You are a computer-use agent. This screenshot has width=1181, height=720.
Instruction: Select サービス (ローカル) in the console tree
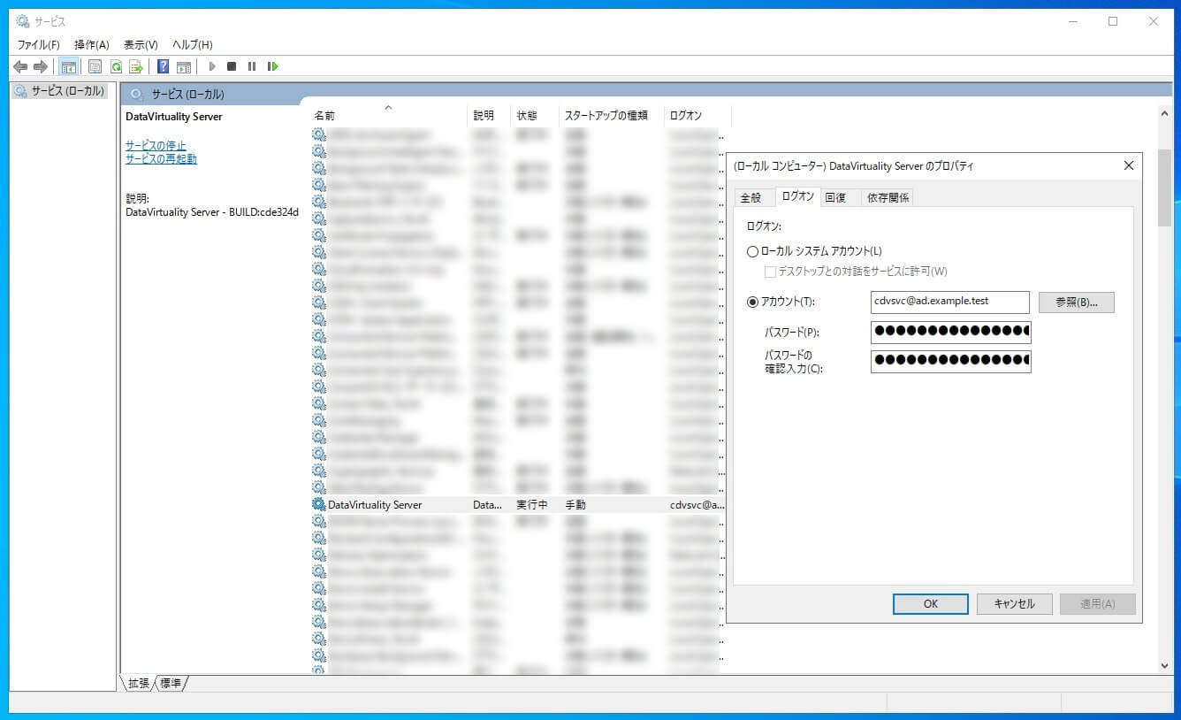click(59, 91)
